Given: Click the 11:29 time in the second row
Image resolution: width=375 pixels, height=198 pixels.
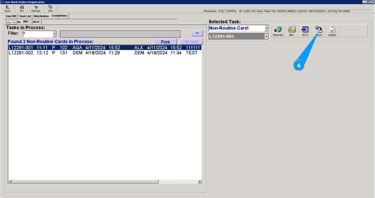Looking at the screenshot, I should click(114, 53).
